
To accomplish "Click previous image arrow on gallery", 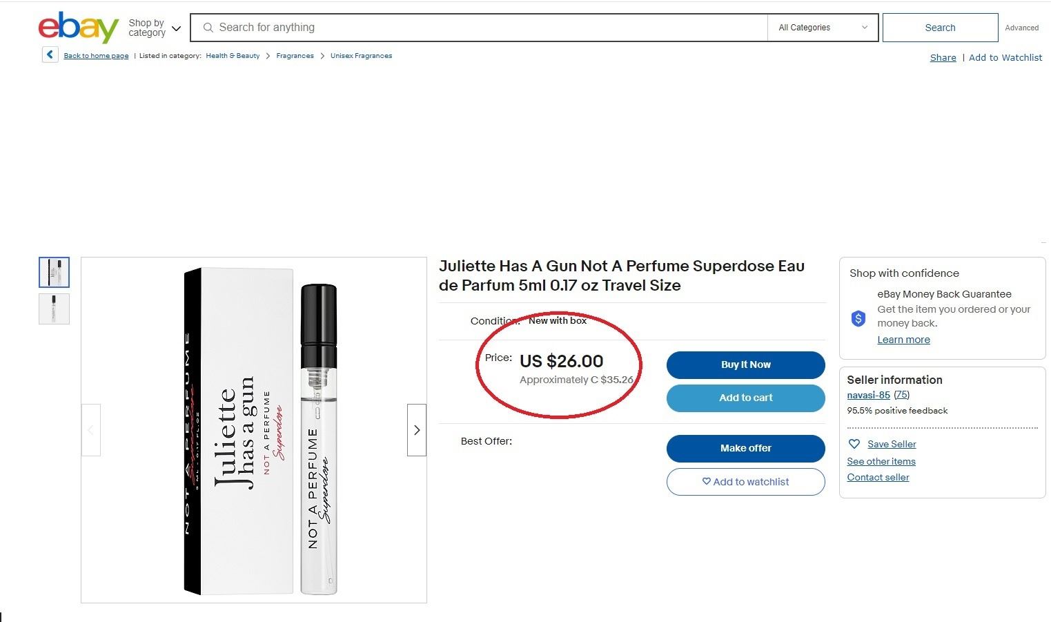I will tap(91, 430).
